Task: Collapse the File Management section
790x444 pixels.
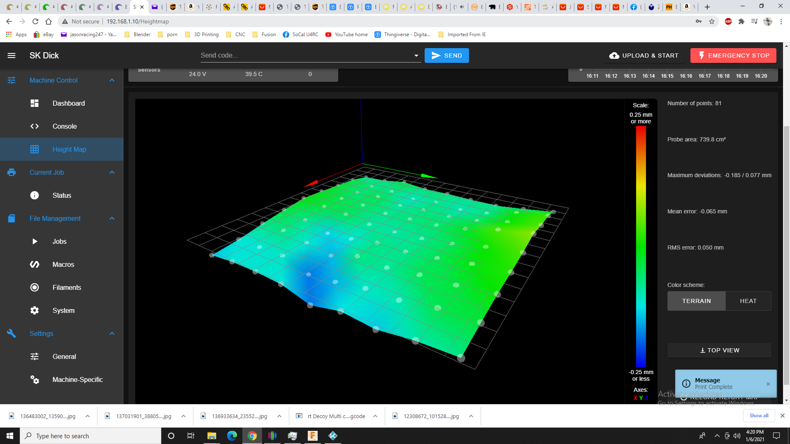Action: click(112, 218)
